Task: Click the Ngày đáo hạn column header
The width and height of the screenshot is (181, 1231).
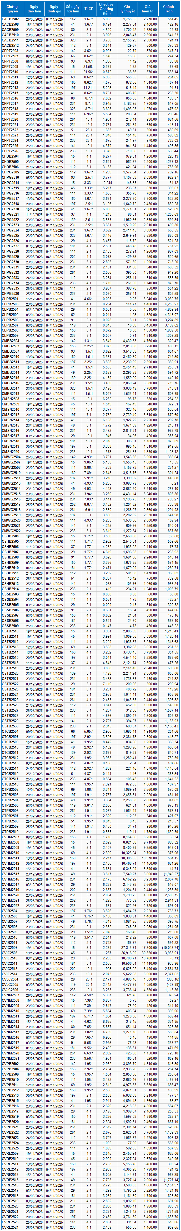Action: pyautogui.click(x=33, y=8)
